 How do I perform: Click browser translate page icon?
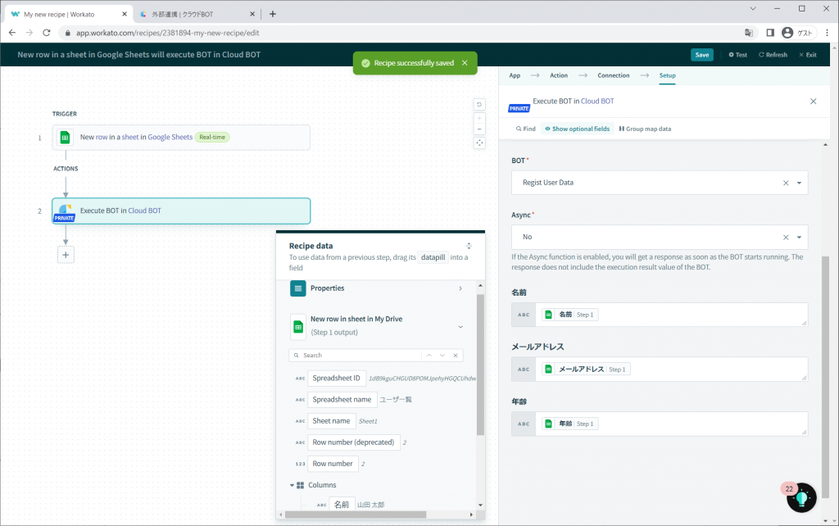point(749,33)
